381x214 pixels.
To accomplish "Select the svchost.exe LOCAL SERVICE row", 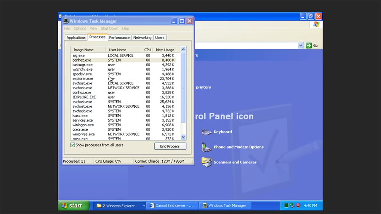I will tap(123, 83).
